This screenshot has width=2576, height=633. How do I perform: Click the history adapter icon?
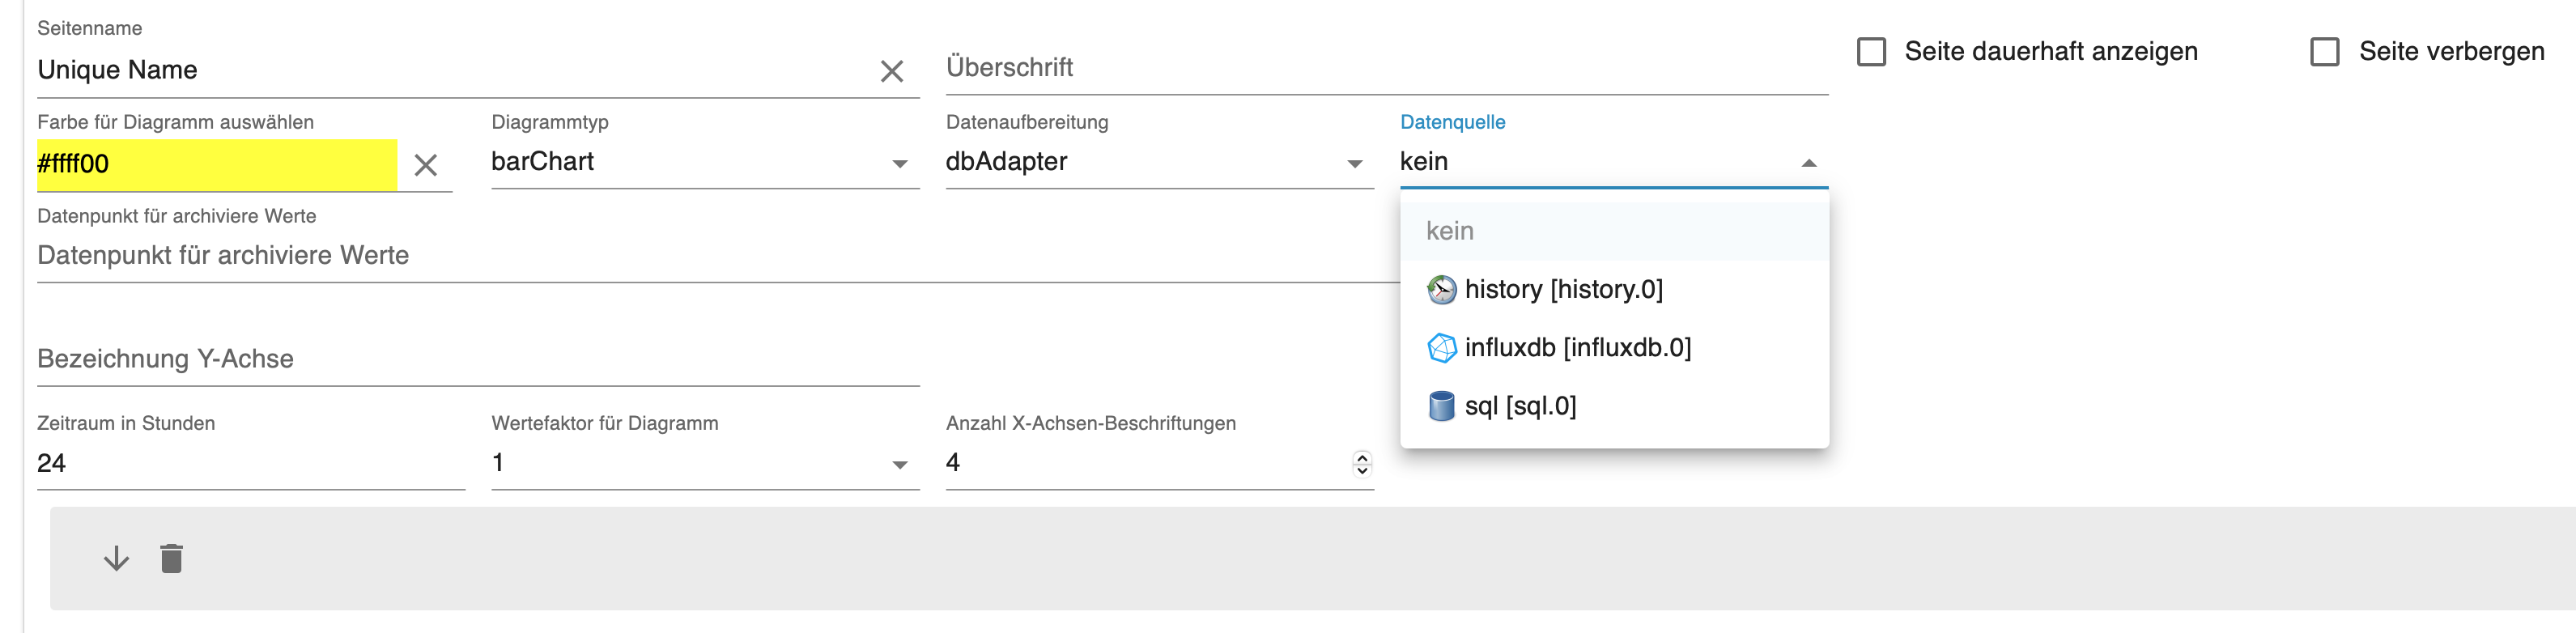click(x=1441, y=290)
